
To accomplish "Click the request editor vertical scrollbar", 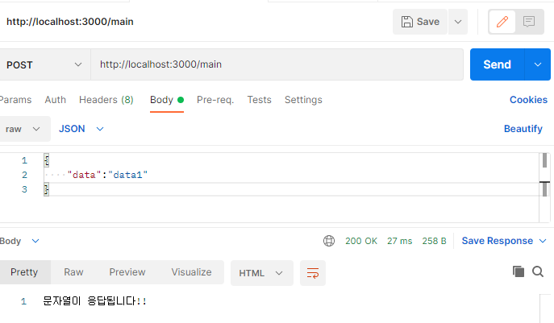I will click(544, 188).
